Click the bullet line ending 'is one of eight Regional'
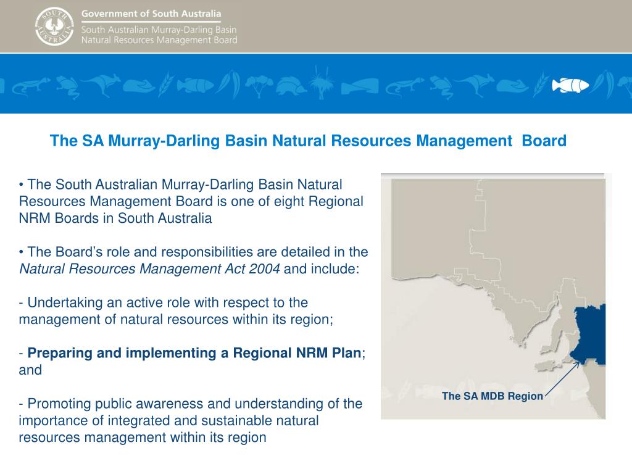The width and height of the screenshot is (632, 474). coord(191,201)
